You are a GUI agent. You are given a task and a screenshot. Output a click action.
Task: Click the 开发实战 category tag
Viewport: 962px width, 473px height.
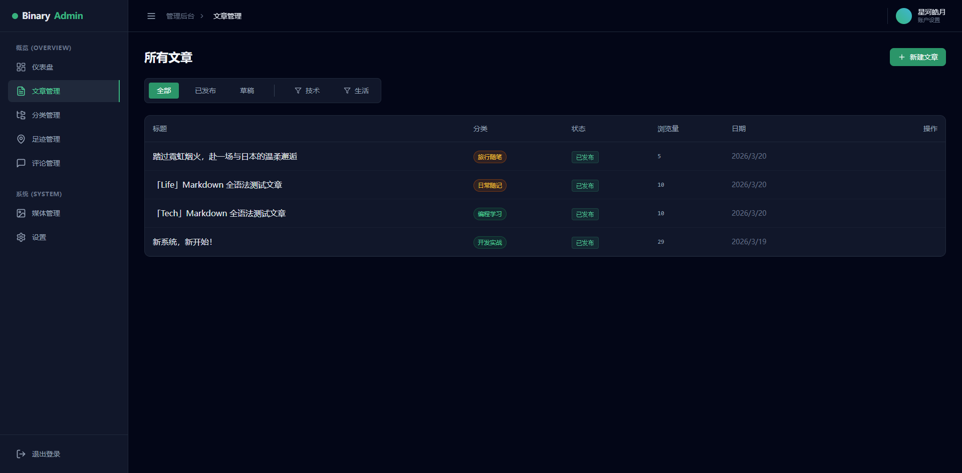point(490,243)
